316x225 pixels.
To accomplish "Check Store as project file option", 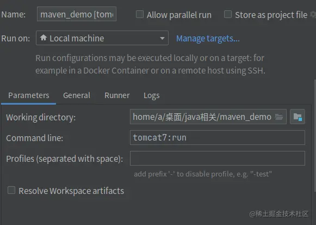I will pos(228,14).
